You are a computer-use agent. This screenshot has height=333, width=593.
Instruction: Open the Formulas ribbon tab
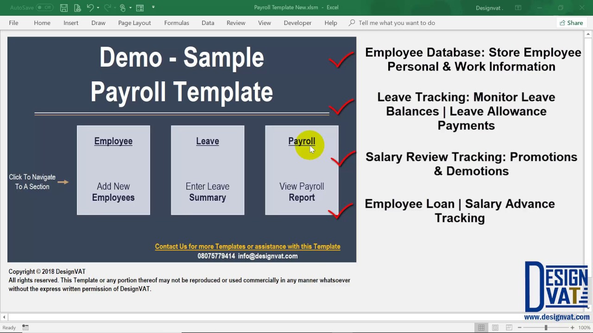click(177, 23)
